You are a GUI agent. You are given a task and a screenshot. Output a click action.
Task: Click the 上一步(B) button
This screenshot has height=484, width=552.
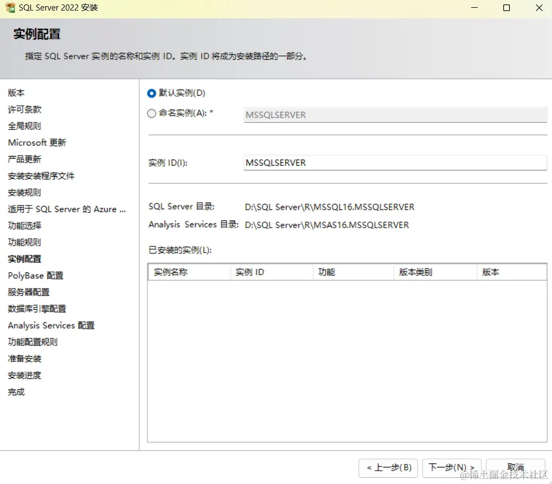pyautogui.click(x=388, y=468)
